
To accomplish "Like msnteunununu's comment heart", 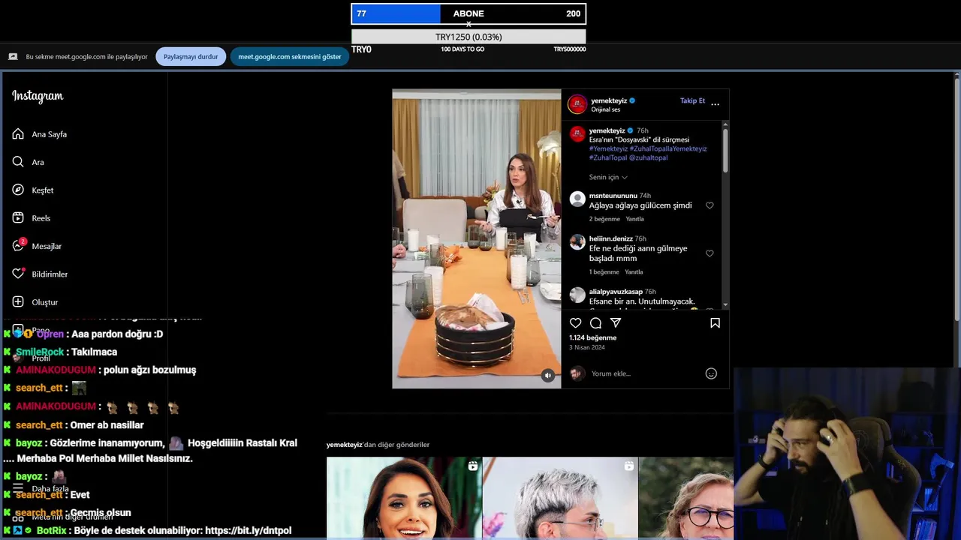I will tap(709, 205).
